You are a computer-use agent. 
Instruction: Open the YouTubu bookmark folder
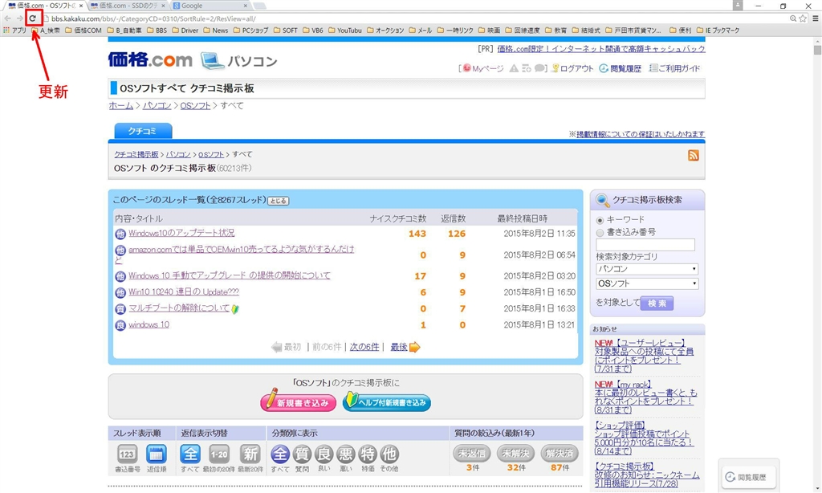(x=345, y=31)
